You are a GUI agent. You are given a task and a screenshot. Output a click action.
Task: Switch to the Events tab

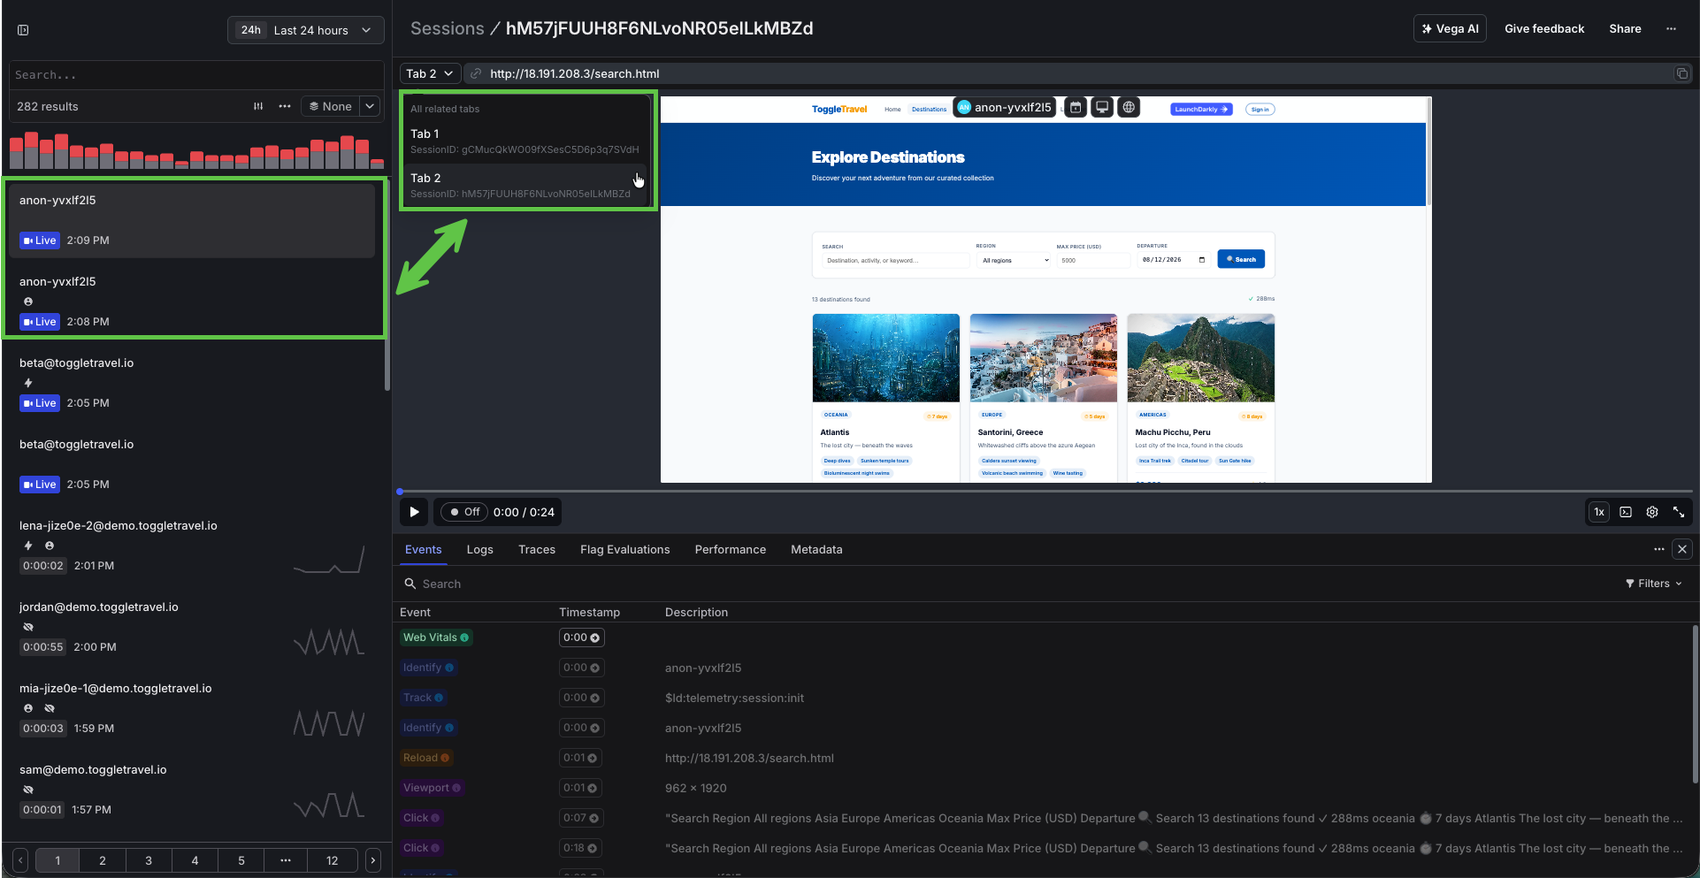pos(423,549)
